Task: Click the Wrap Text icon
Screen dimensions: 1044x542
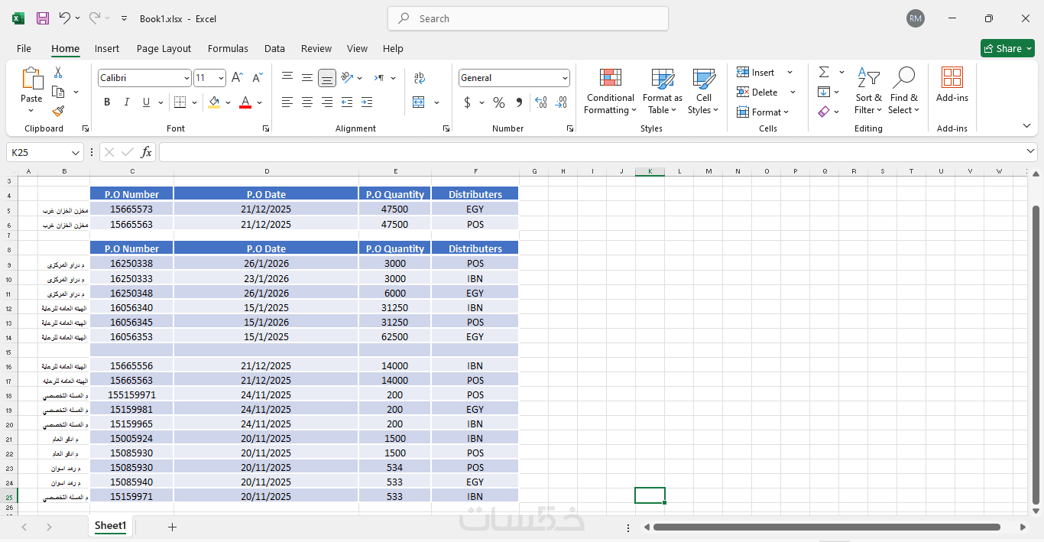Action: 419,78
